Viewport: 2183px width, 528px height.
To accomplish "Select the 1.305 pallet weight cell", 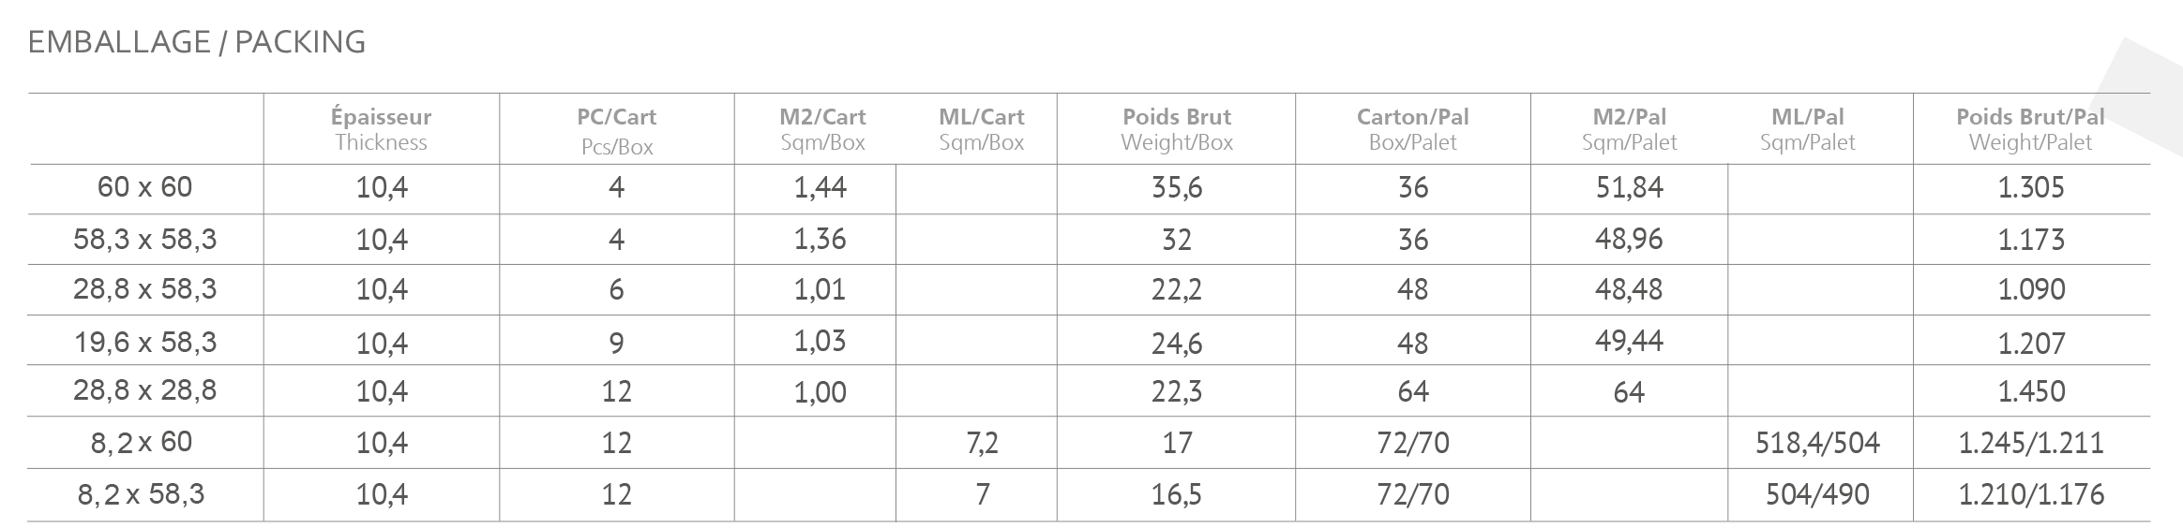I will point(2031,188).
